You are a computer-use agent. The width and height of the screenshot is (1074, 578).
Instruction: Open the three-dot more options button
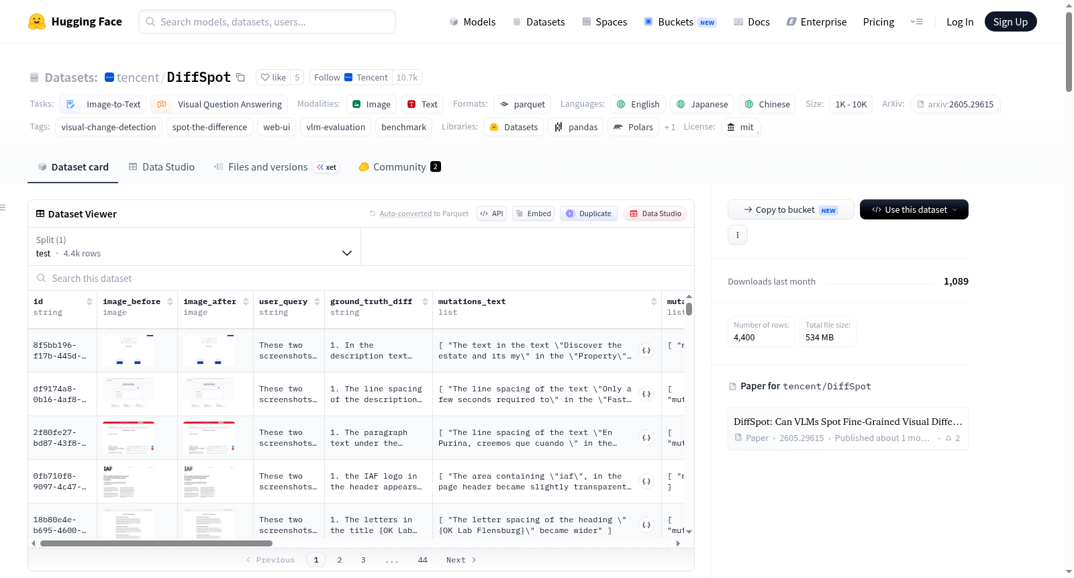click(738, 235)
